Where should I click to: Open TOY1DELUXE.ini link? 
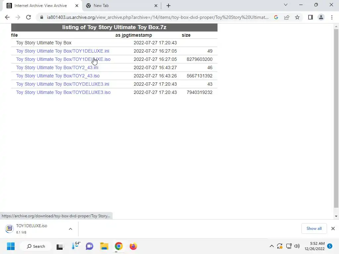63,51
